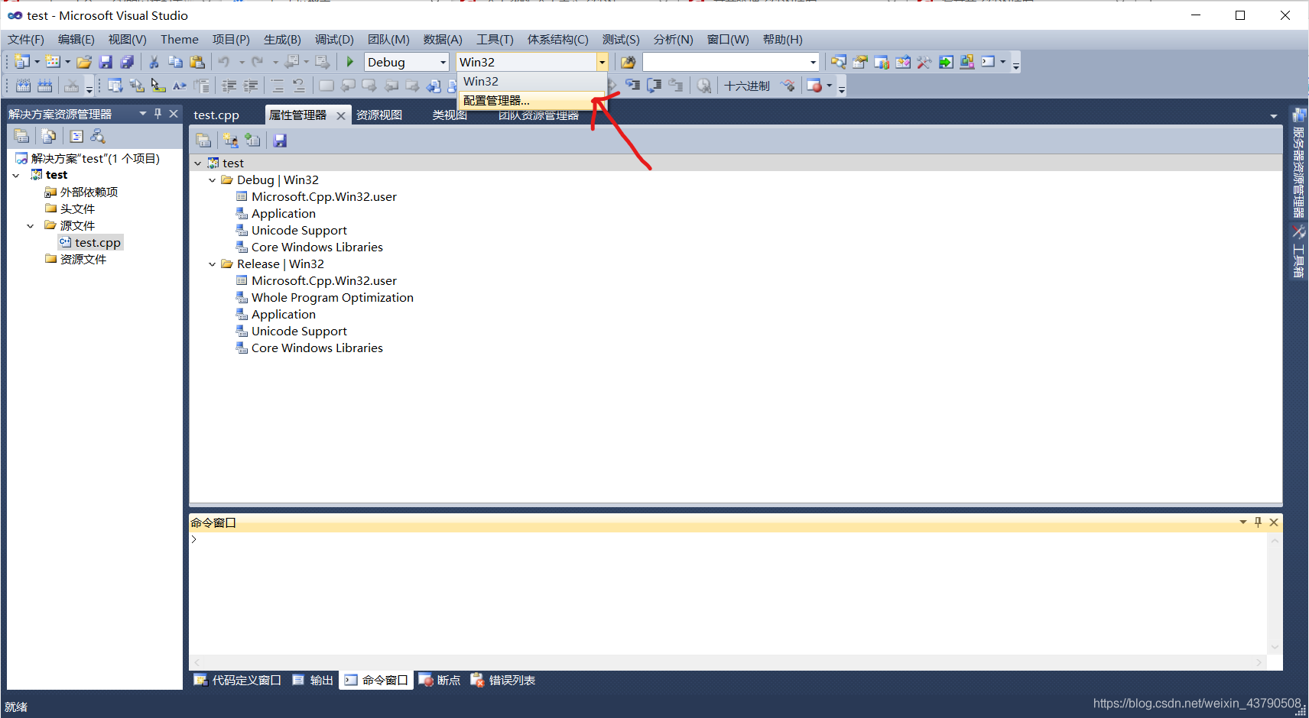Start debugging with the green play arrow

click(x=349, y=62)
